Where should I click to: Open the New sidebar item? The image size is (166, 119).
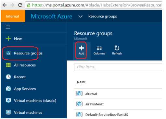click(18, 39)
